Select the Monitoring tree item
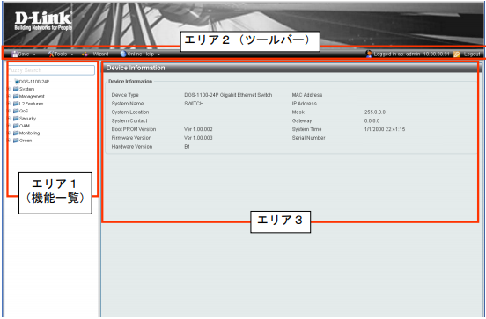Viewport: 486px width, 319px height. [29, 134]
